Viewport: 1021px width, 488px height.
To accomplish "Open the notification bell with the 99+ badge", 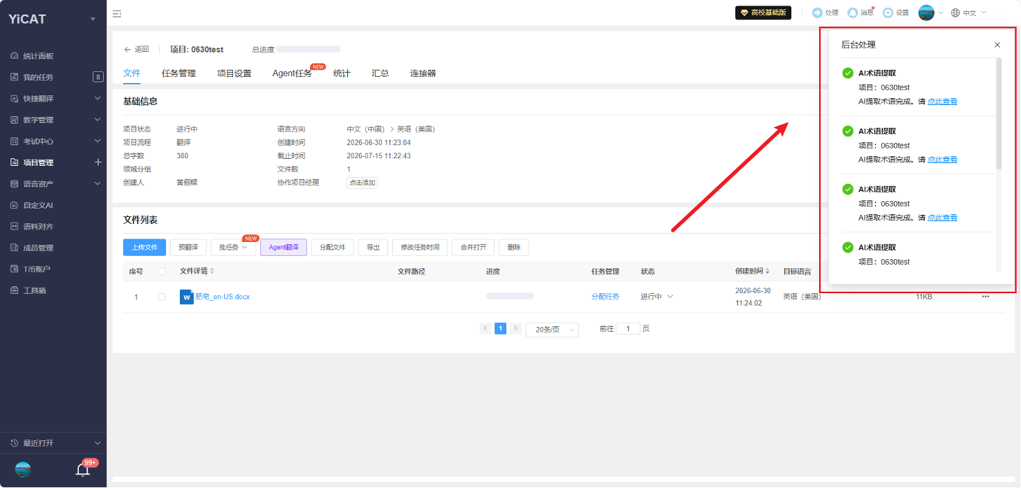I will pyautogui.click(x=83, y=470).
